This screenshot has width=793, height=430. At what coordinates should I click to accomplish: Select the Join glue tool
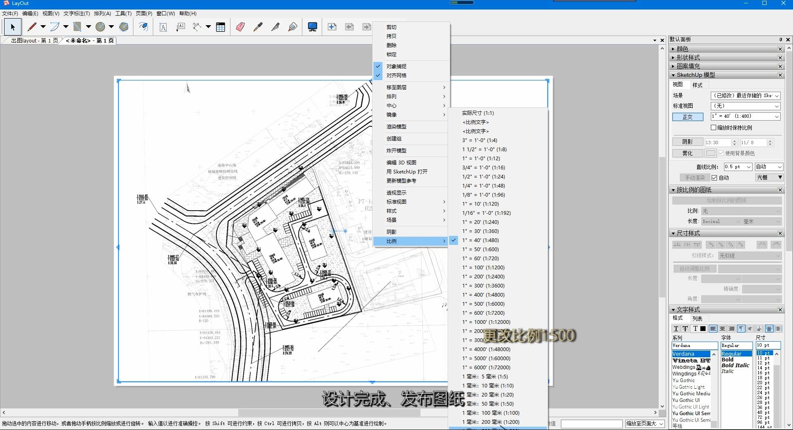point(293,27)
